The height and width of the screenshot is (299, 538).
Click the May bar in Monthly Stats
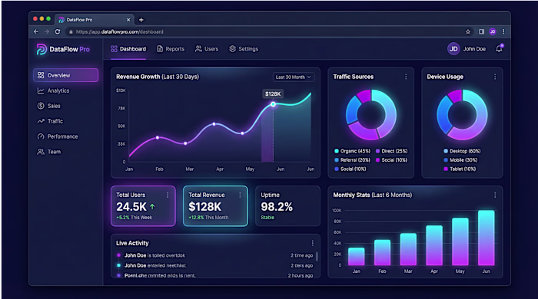click(x=460, y=242)
